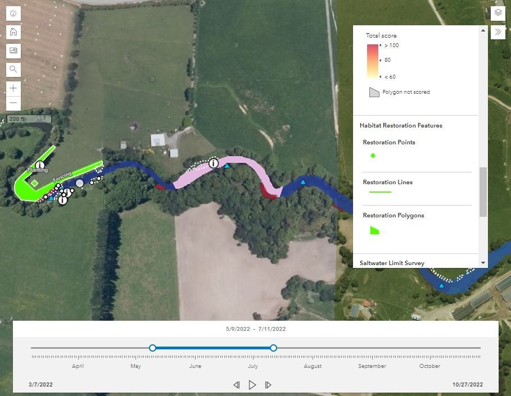Return to the home map extent
Screen dimensions: 511x396
pyautogui.click(x=13, y=32)
